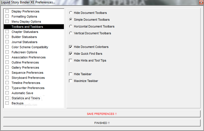
Task: Click the box beside Storyboard Preferences
Action: click(x=7, y=77)
